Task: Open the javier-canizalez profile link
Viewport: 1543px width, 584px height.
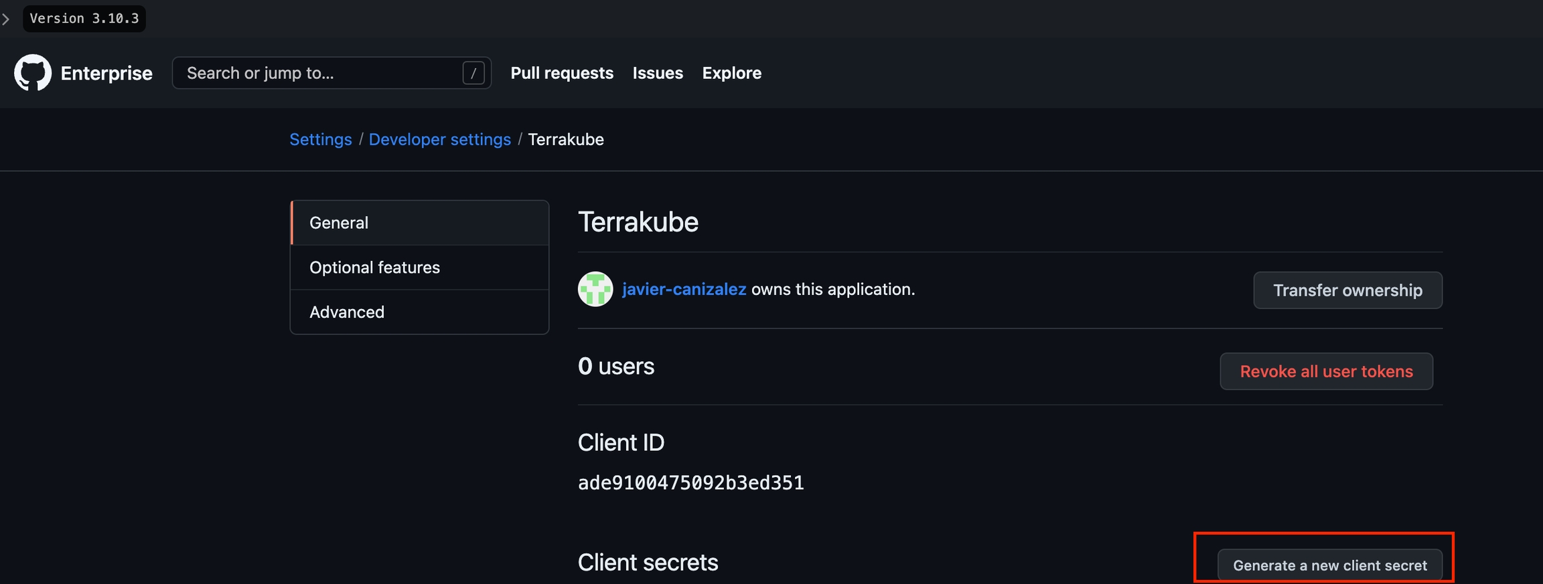Action: (x=683, y=289)
